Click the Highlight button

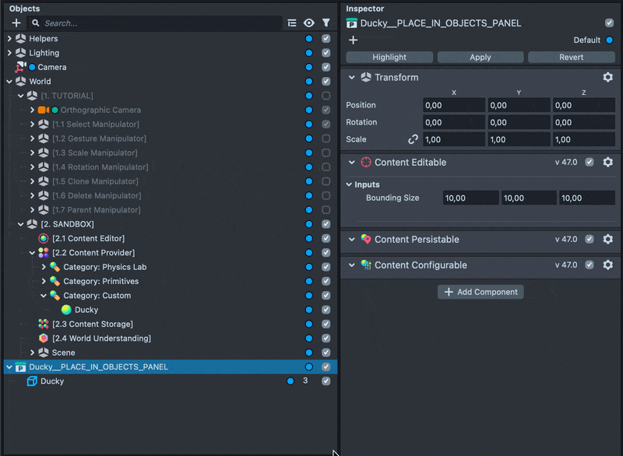click(x=389, y=57)
